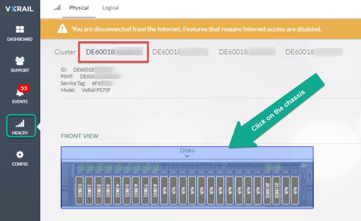Click the VxRail logo
The width and height of the screenshot is (361, 221).
click(x=19, y=9)
